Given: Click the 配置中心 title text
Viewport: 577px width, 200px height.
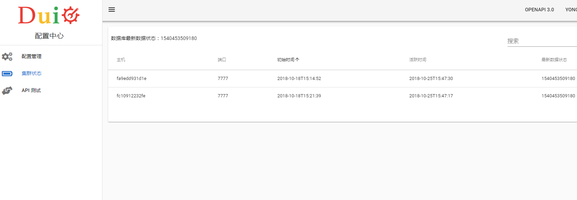Looking at the screenshot, I should pos(49,36).
